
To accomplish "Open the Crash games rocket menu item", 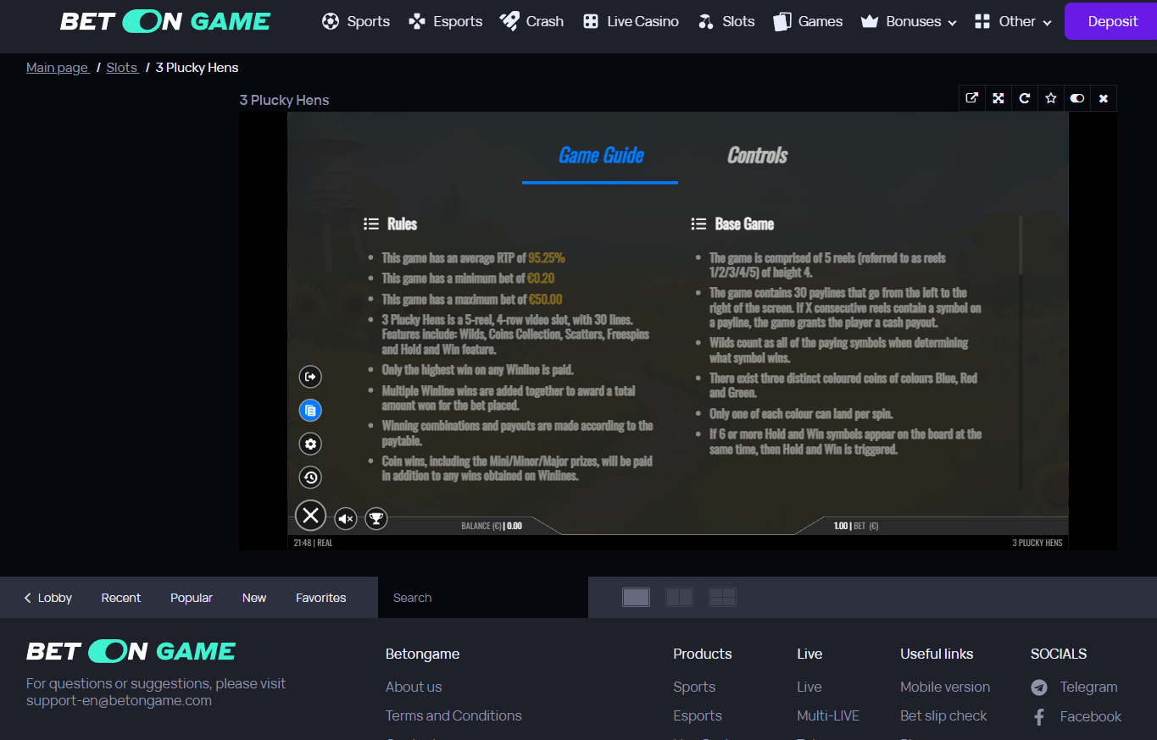I will (x=531, y=21).
